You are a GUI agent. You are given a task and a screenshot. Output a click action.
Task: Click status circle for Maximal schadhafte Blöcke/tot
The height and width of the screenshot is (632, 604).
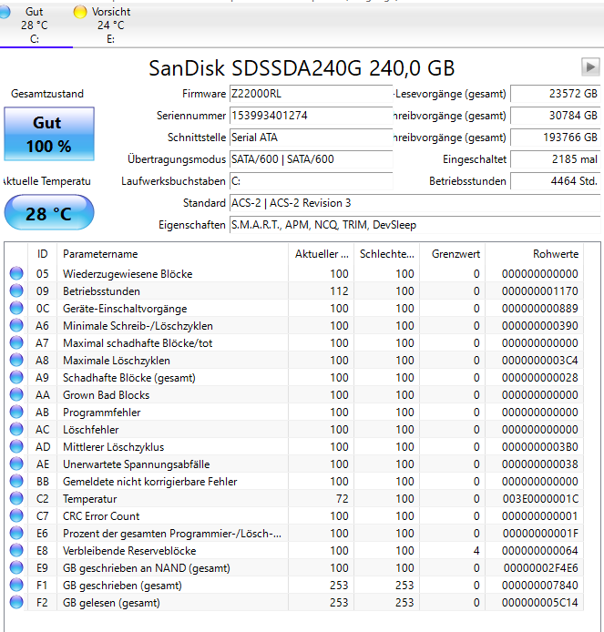click(x=16, y=342)
